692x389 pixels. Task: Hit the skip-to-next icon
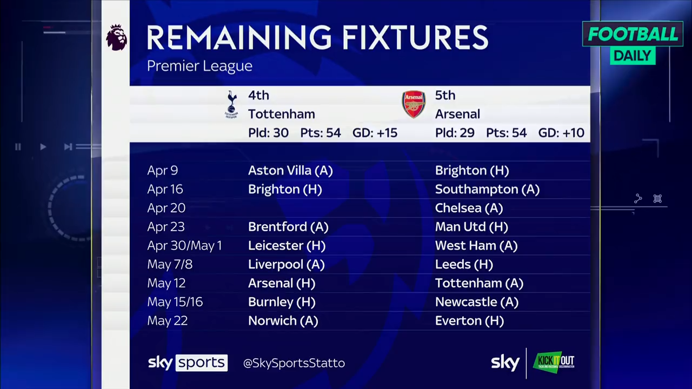[68, 146]
